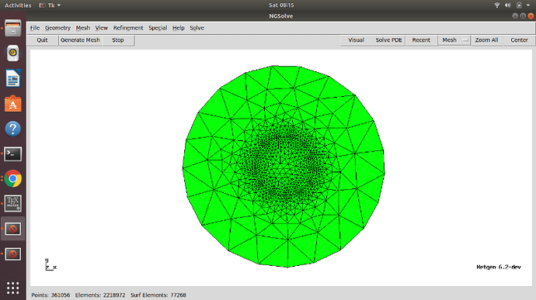
Task: Open the Help question mark icon
Action: coord(13,129)
